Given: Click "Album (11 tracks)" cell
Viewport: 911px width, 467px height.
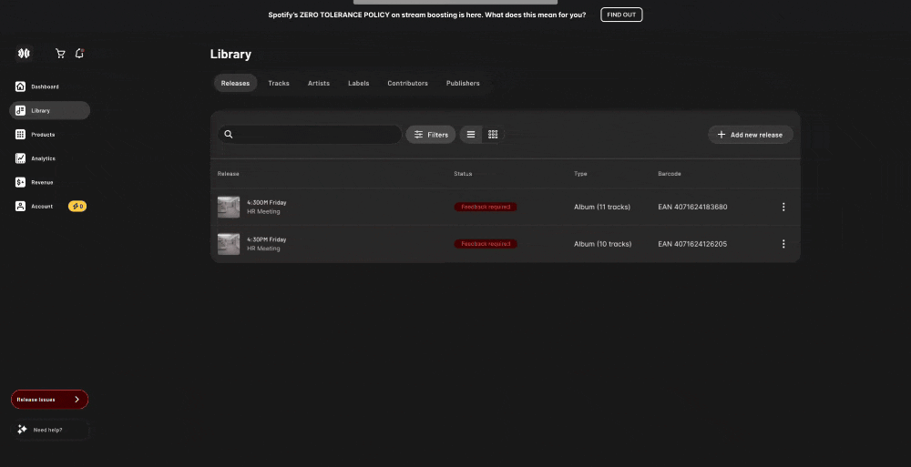Looking at the screenshot, I should click(x=602, y=207).
